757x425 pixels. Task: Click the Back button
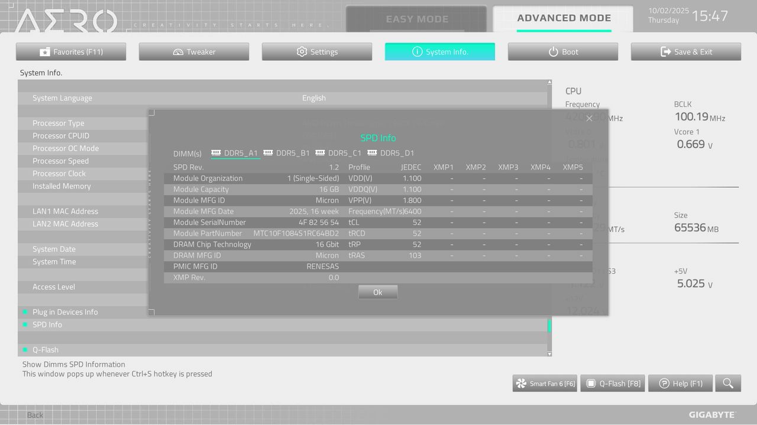34,415
